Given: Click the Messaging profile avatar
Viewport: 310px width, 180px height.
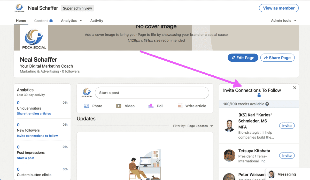Looking at the screenshot, I should pos(271,174).
